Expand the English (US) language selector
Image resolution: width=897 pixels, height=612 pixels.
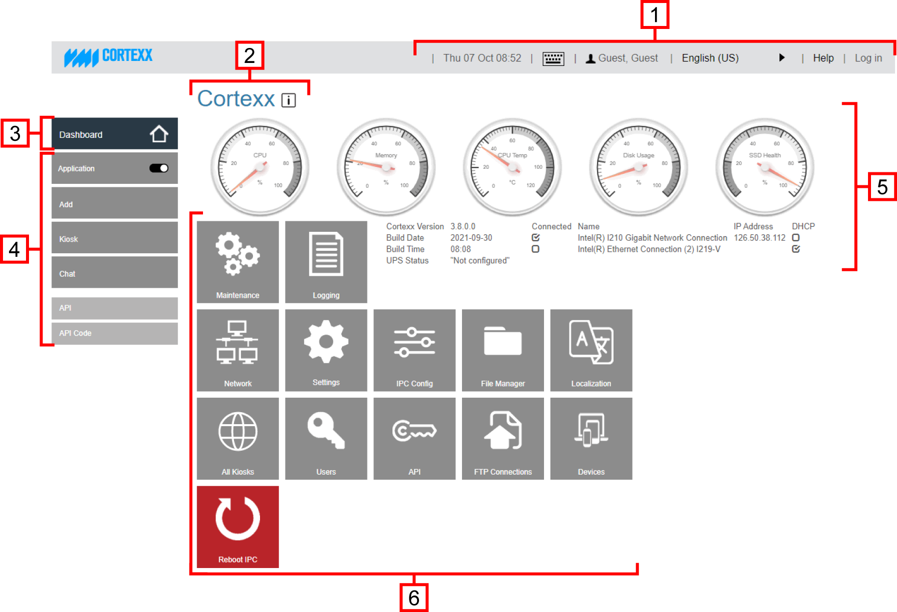tap(710, 58)
